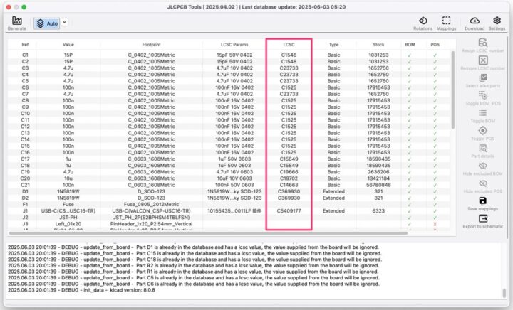Click Export to schematic icon
Image resolution: width=513 pixels, height=310 pixels.
[483, 219]
